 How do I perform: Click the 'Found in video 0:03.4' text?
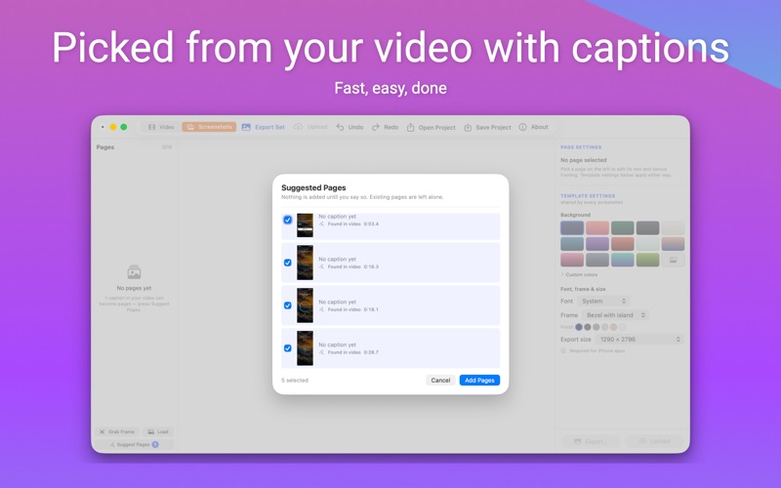pyautogui.click(x=353, y=224)
